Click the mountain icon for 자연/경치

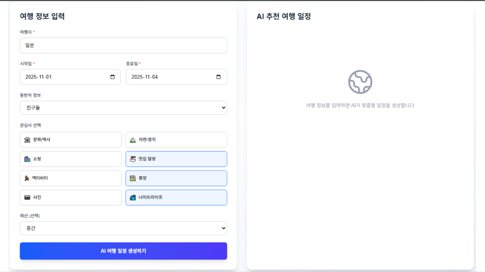tap(133, 140)
